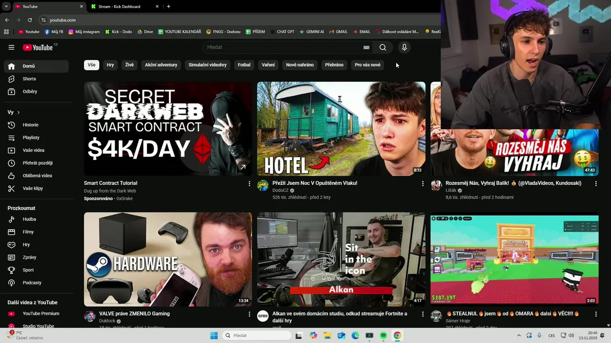This screenshot has height=343, width=611.
Task: Open Historie in the sidebar
Action: 36,125
